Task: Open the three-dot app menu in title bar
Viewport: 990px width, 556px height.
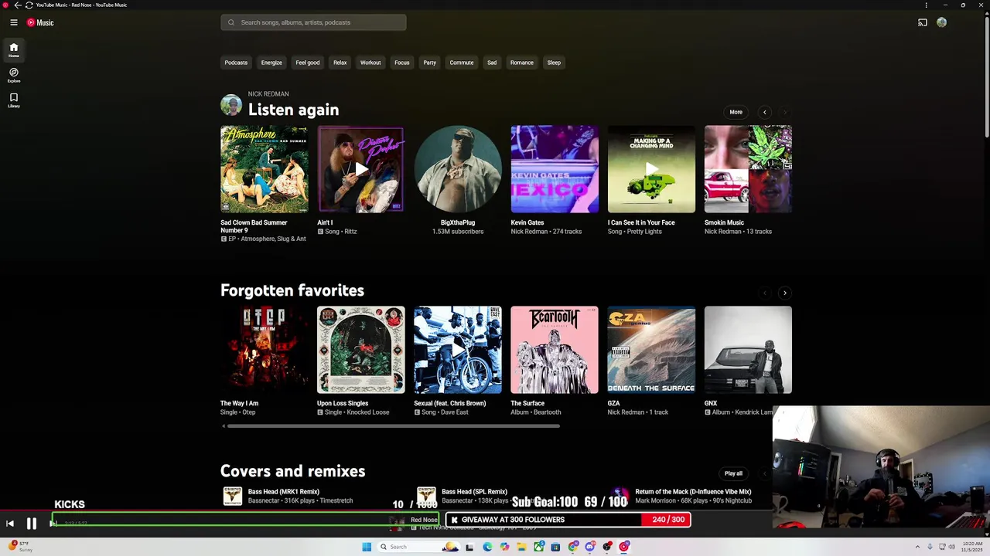Action: pyautogui.click(x=926, y=5)
